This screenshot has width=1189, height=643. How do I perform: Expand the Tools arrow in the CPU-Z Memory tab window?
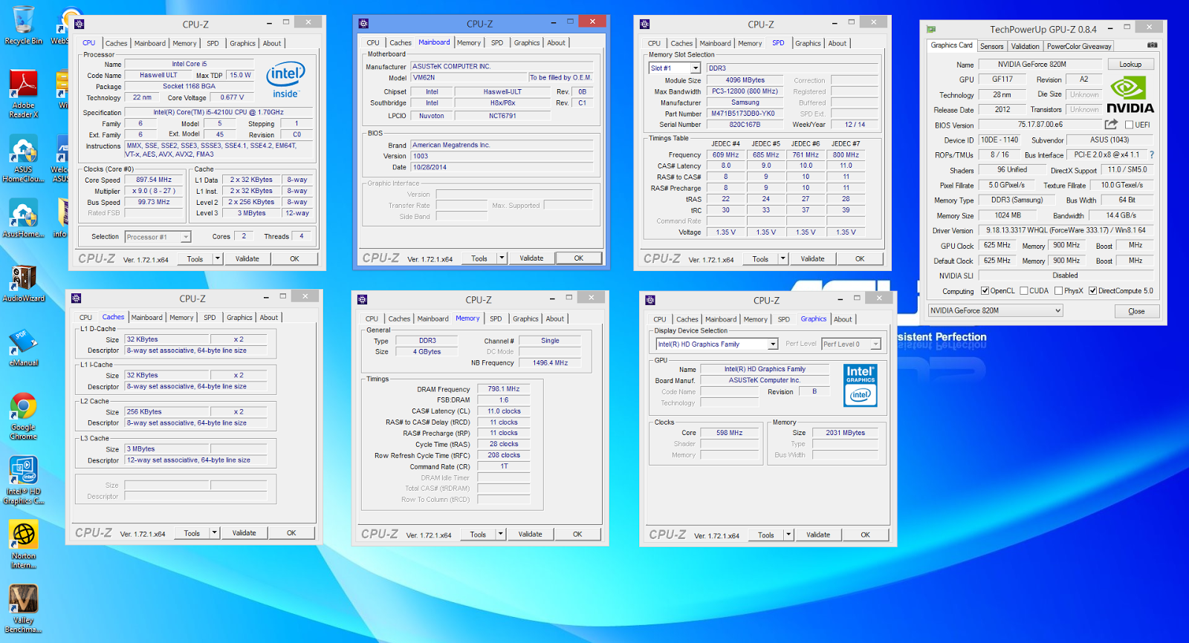[x=501, y=535]
